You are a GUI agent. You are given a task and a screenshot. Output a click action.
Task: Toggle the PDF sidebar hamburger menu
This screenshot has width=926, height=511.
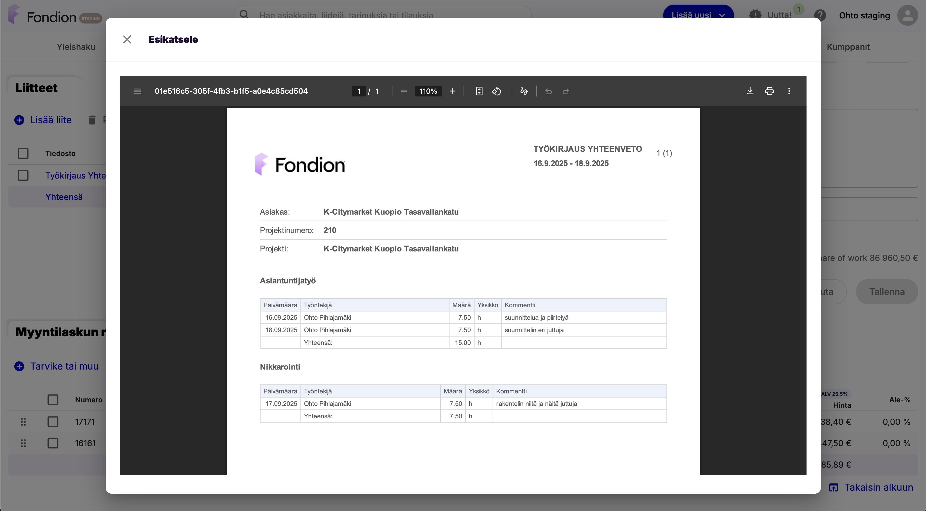[x=137, y=91]
